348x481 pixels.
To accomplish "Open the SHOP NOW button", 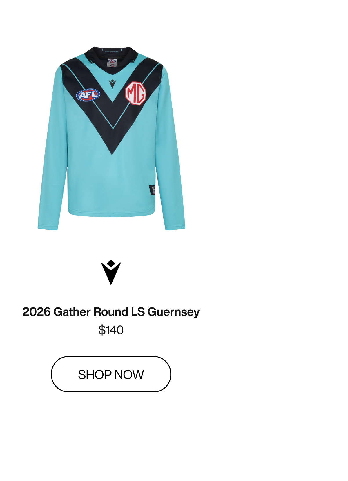I will 111,374.
